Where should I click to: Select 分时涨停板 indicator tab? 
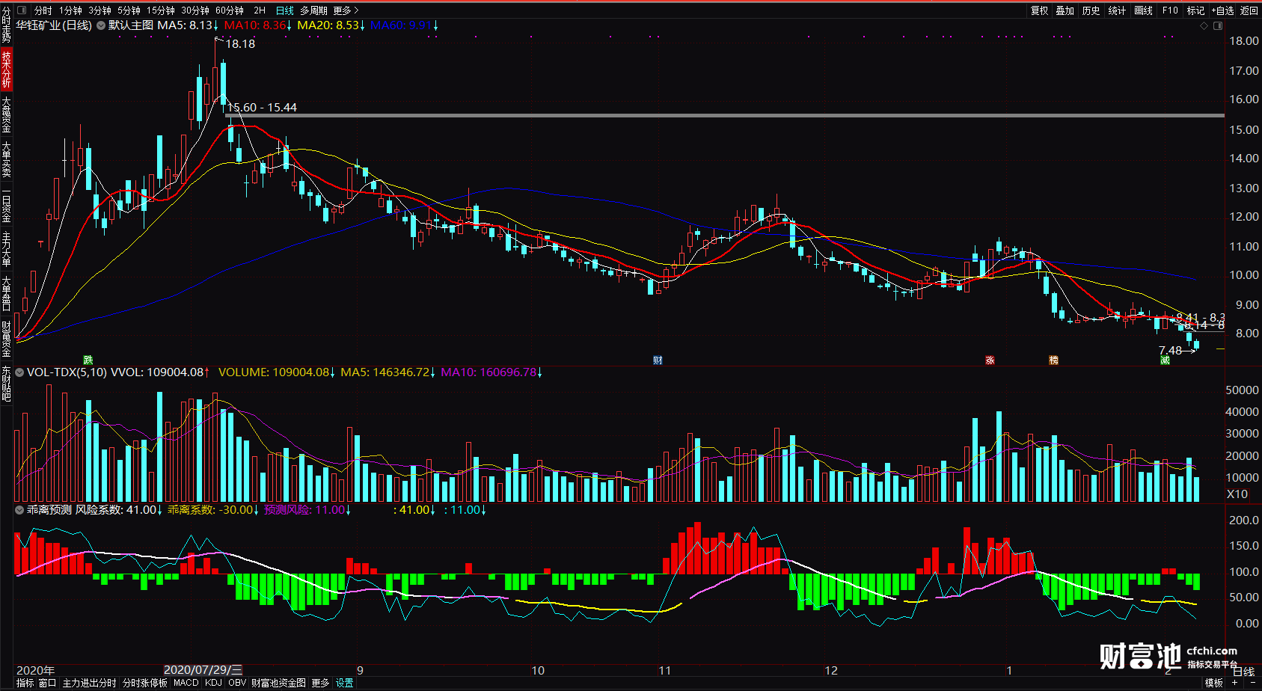[145, 683]
